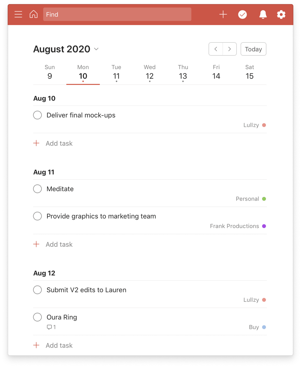Viewport: 301px width, 367px height.
Task: Mark Meditate as complete
Action: coord(37,189)
